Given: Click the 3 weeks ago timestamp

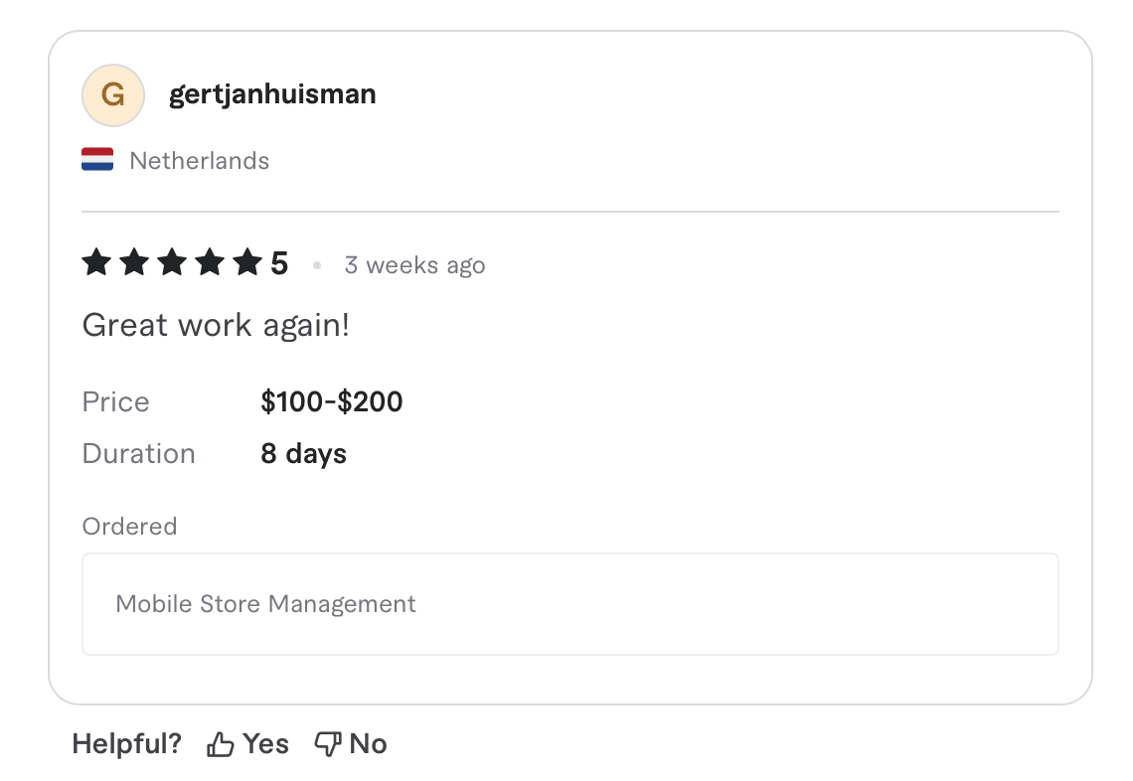Looking at the screenshot, I should tap(414, 264).
